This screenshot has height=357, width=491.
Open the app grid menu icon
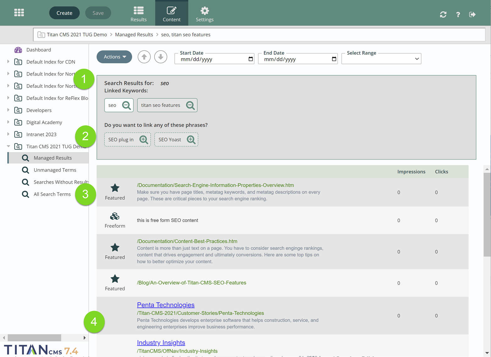click(19, 13)
